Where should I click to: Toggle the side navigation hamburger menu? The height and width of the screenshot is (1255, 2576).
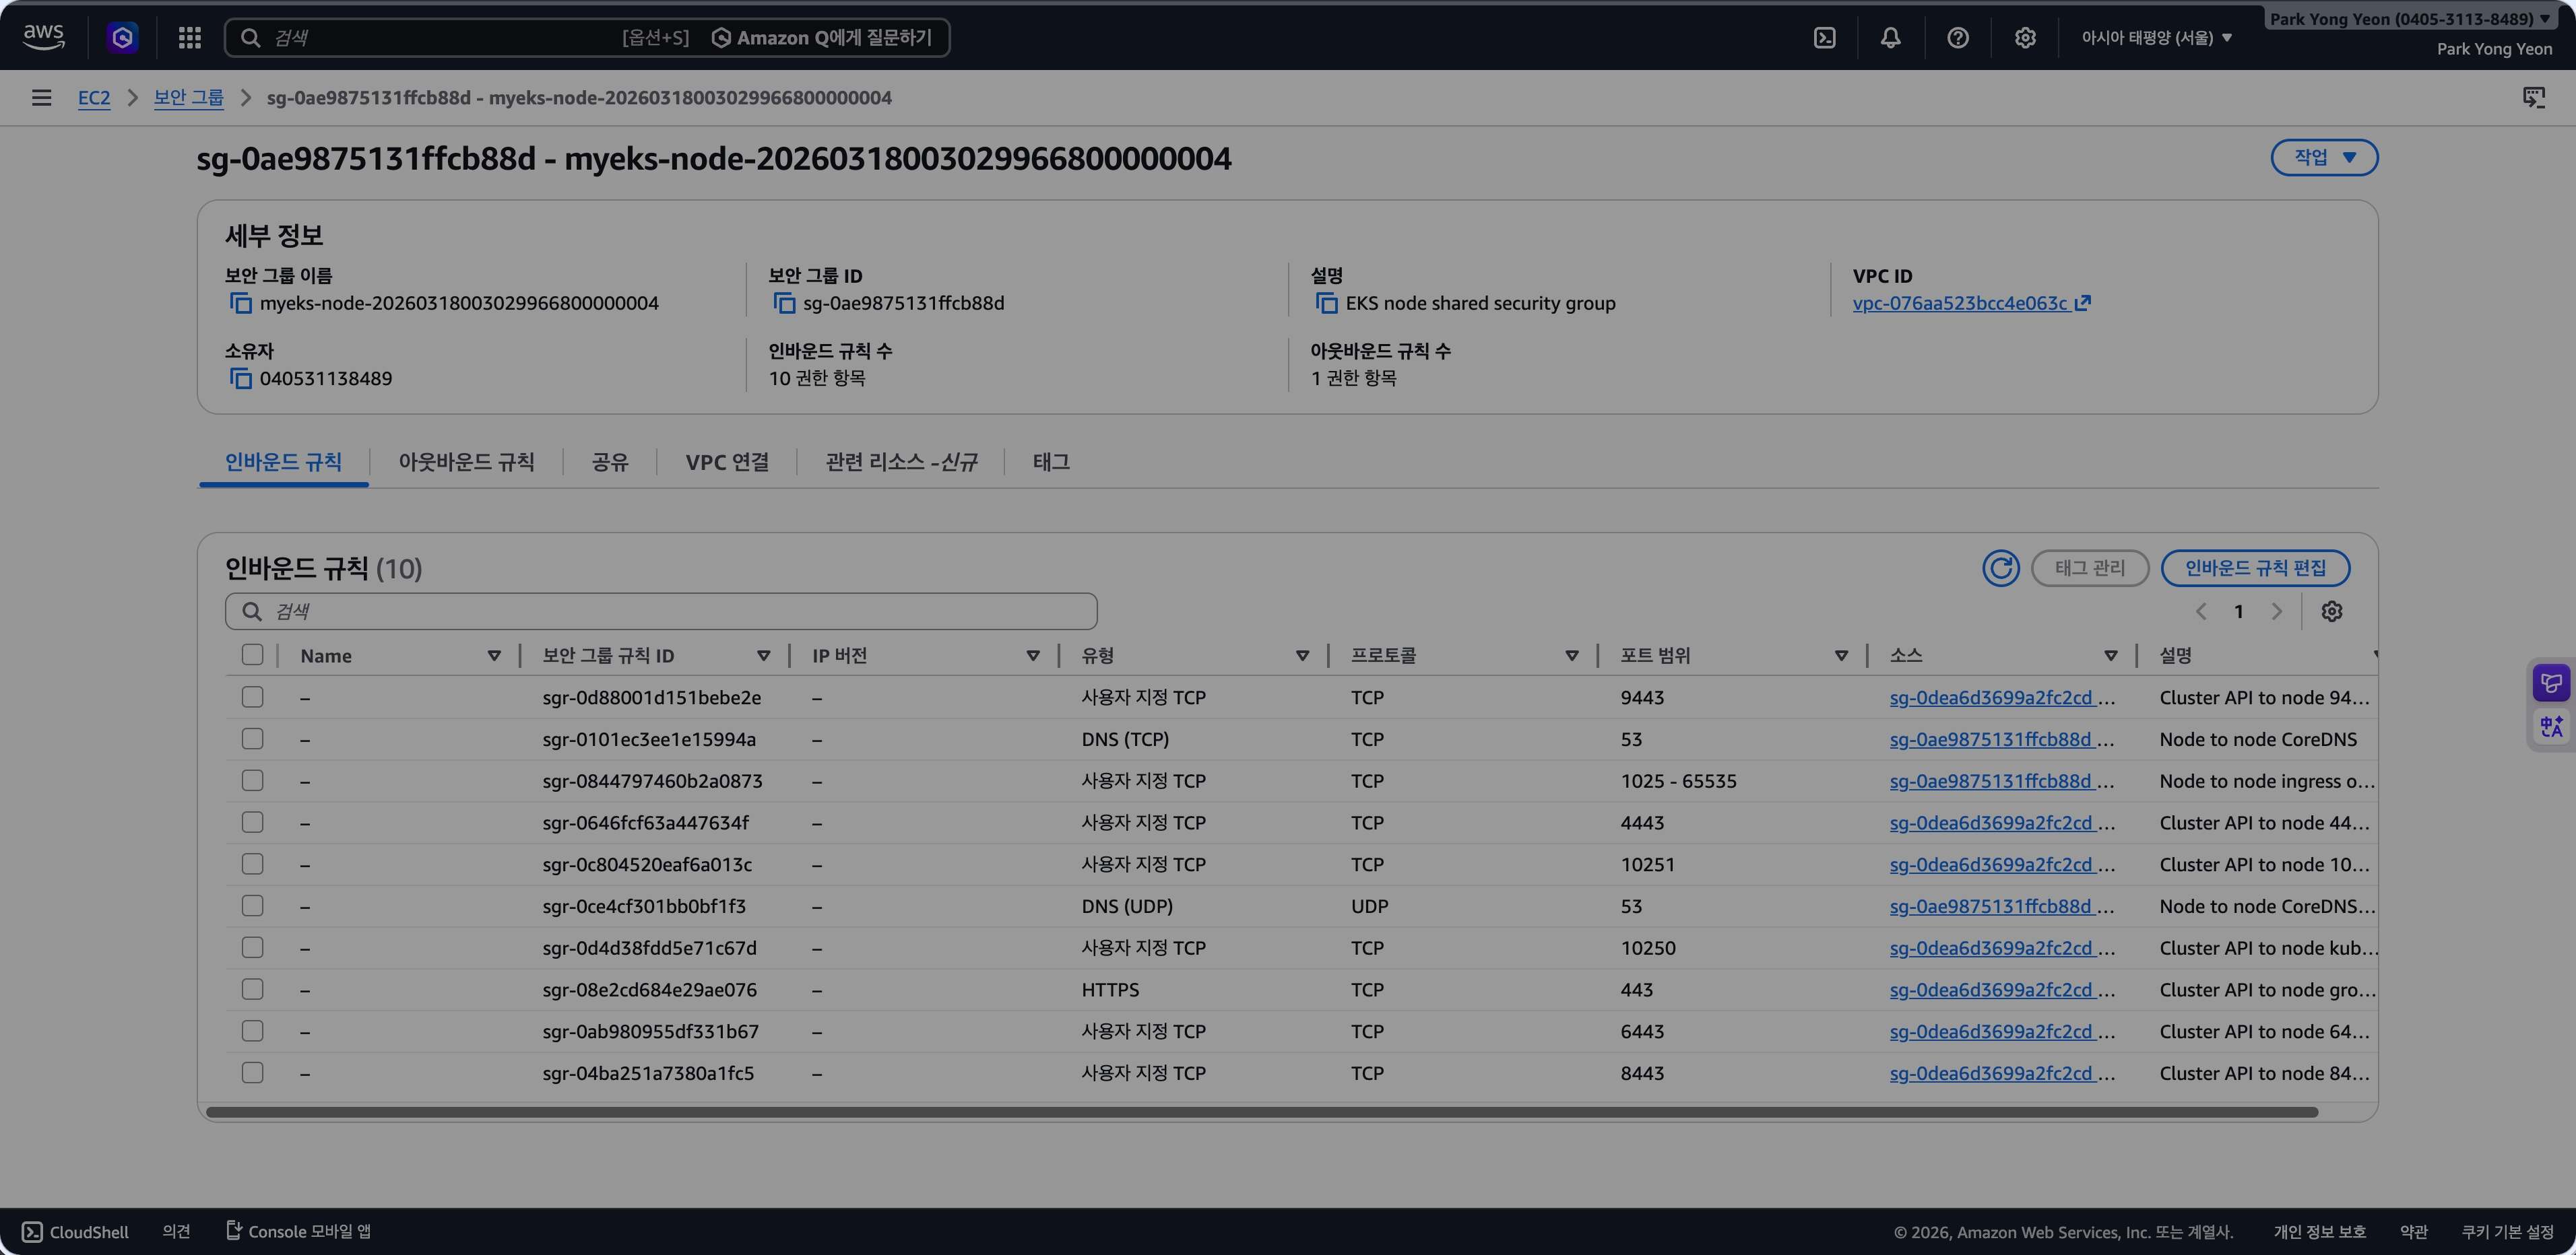coord(41,98)
